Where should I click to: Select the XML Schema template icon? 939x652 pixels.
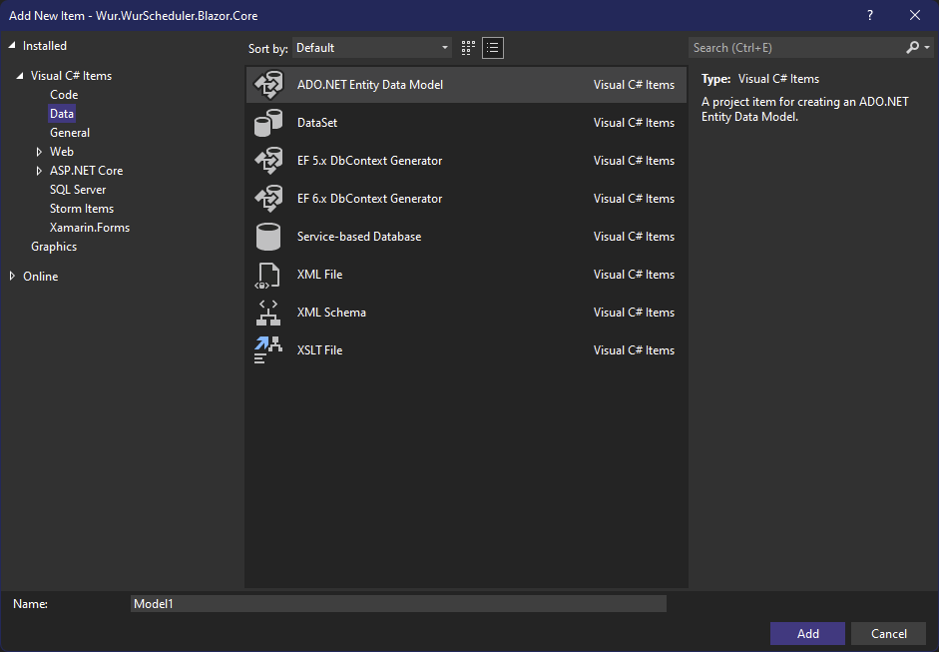point(268,313)
